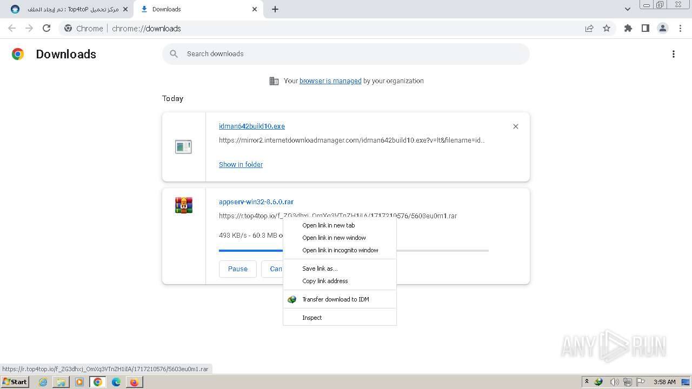Open the Extensions puzzle icon

click(628, 28)
